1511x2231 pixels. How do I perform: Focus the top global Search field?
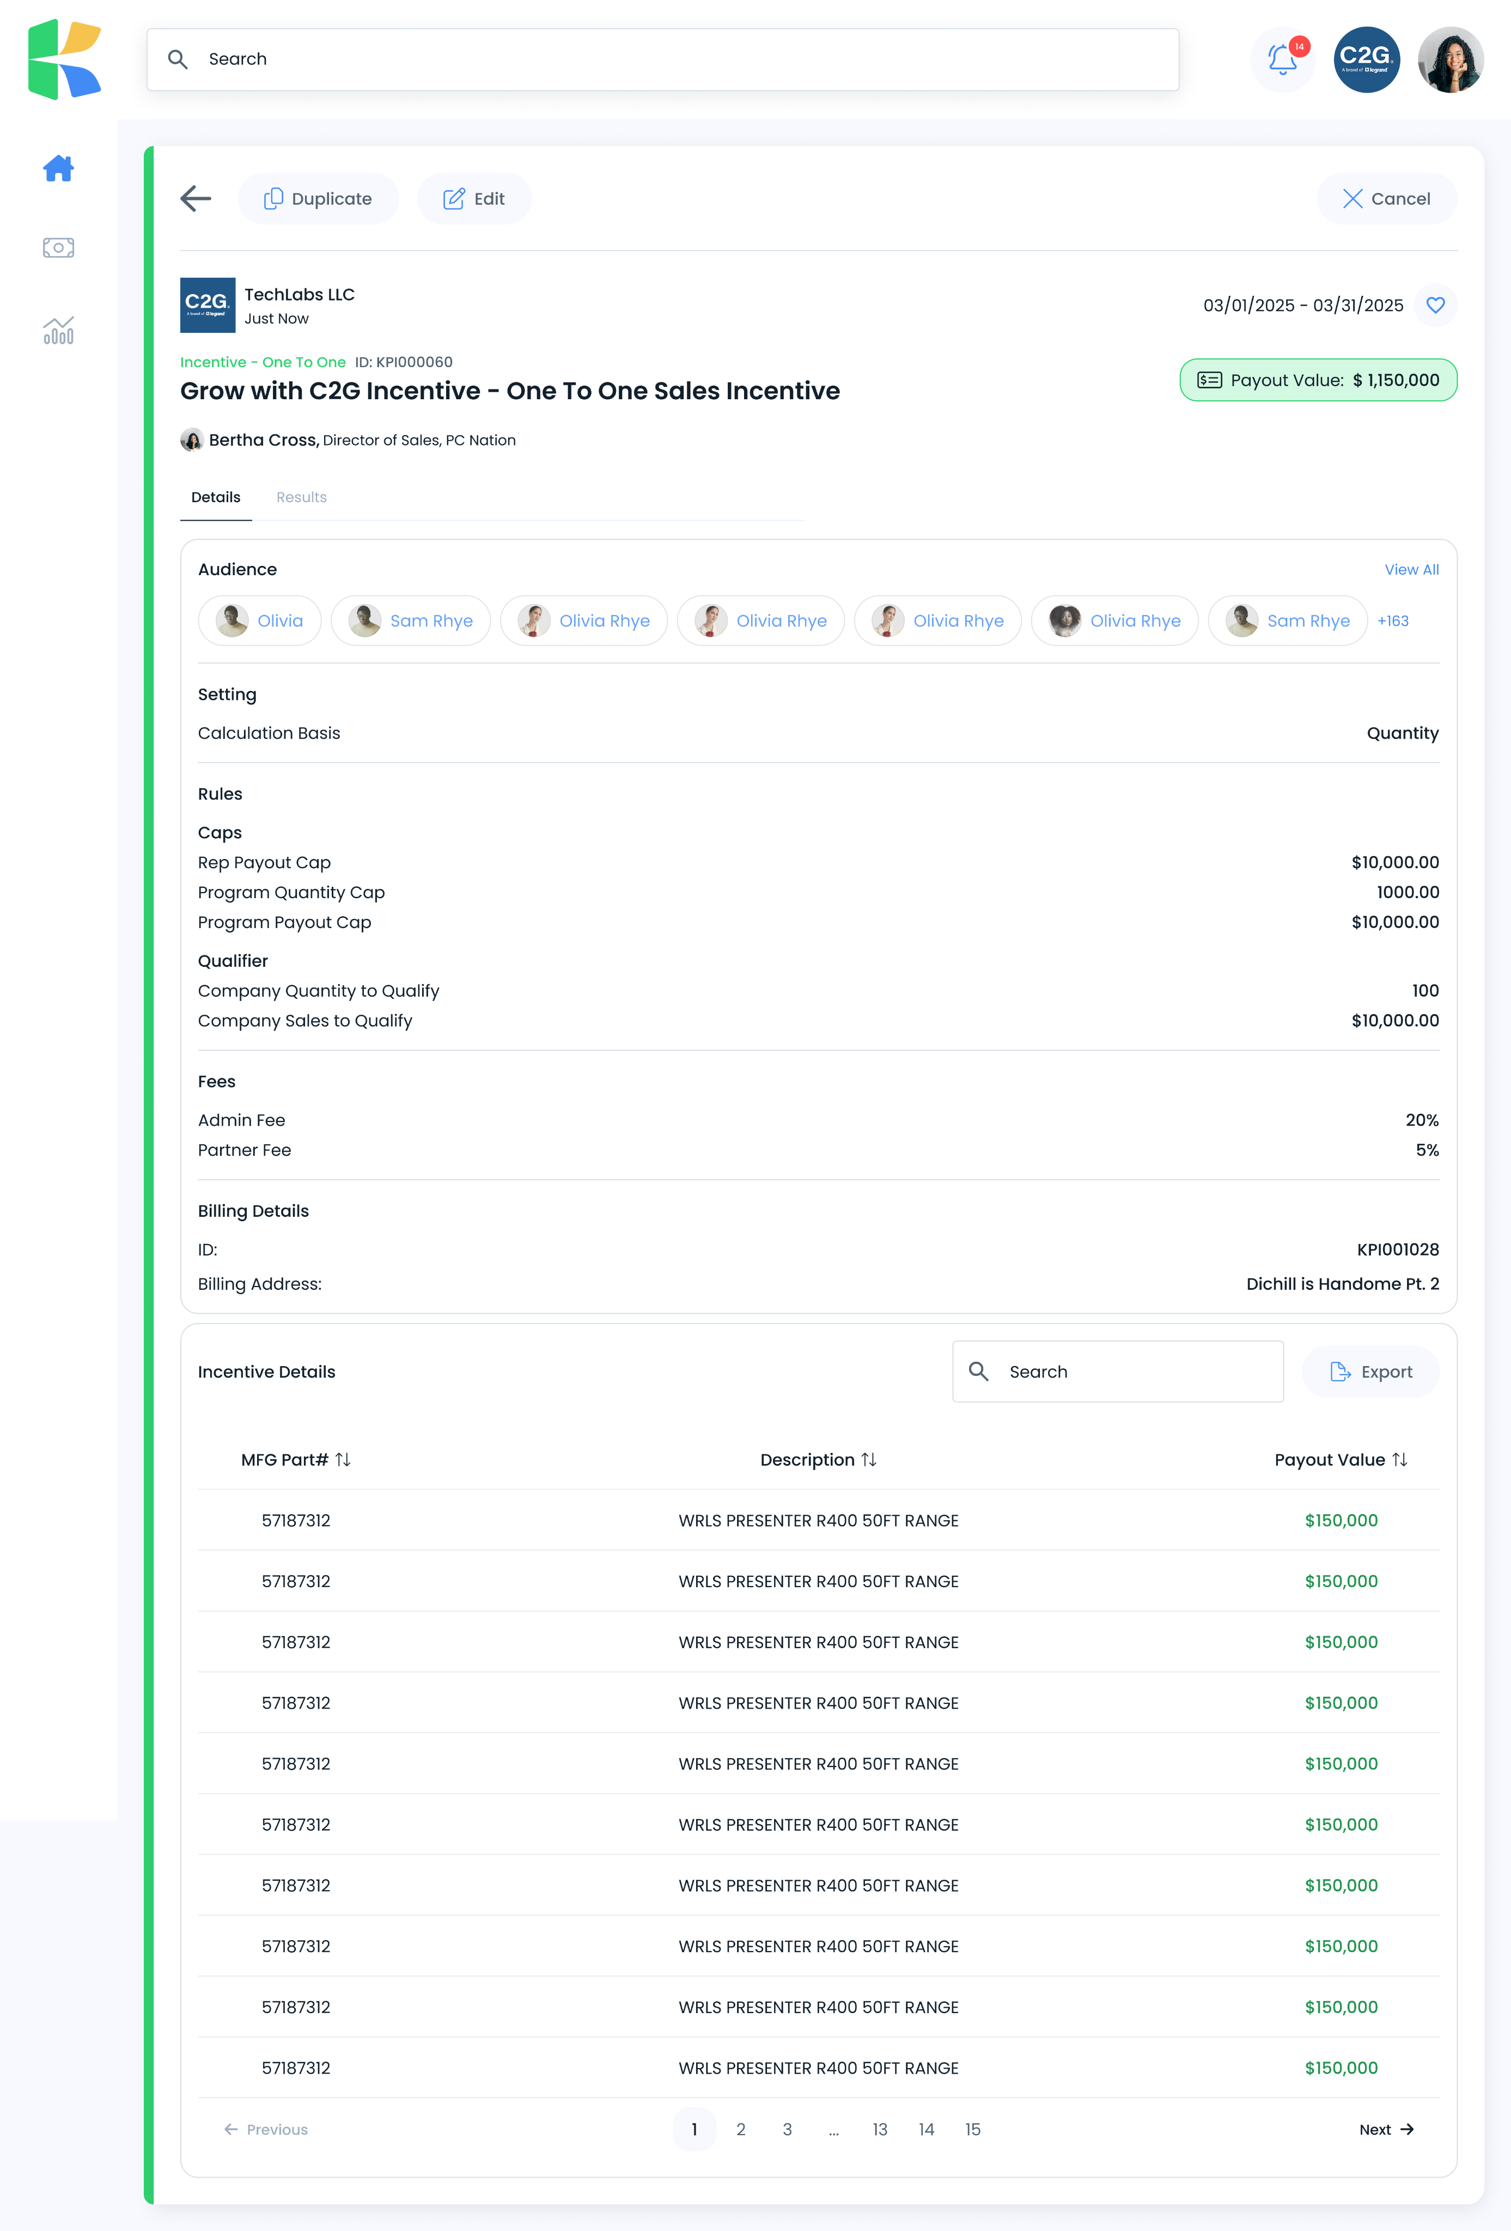(662, 59)
